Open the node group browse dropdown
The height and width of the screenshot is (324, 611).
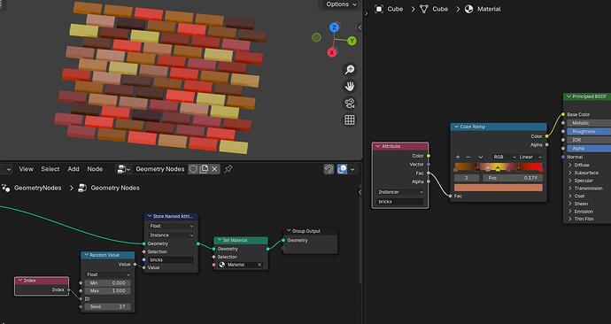pyautogui.click(x=124, y=169)
